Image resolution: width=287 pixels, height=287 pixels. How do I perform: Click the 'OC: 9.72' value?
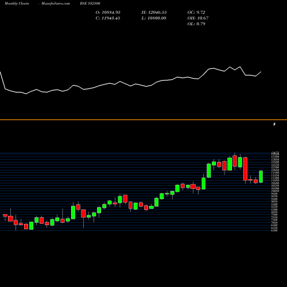(196, 13)
